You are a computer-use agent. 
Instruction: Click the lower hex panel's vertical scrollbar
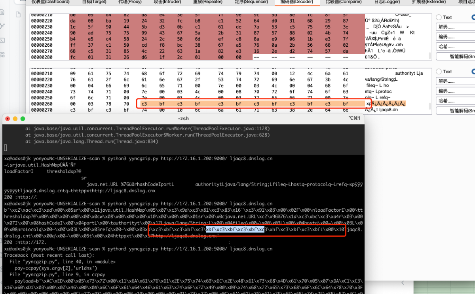click(x=430, y=106)
